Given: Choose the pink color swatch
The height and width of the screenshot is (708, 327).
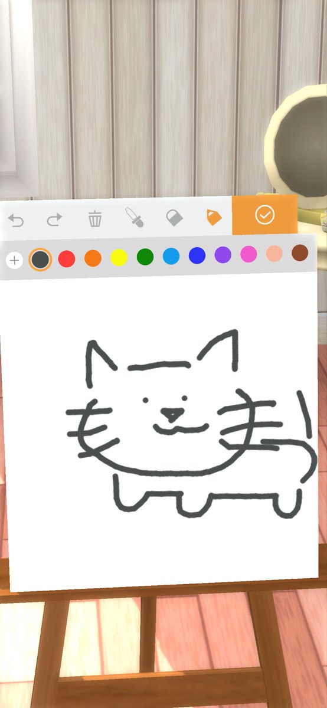Looking at the screenshot, I should (248, 254).
